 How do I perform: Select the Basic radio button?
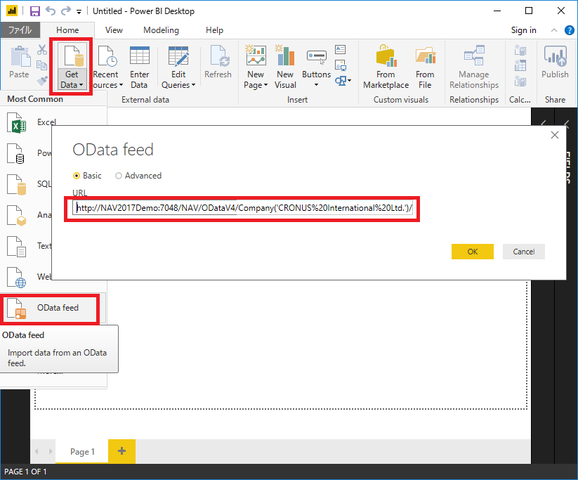[77, 176]
